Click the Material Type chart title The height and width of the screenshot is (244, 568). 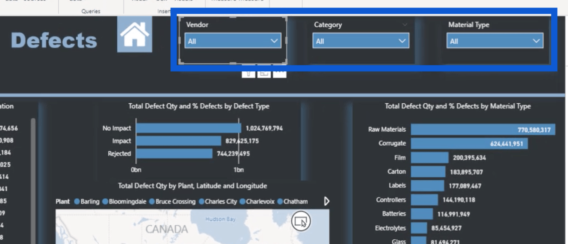pos(458,106)
